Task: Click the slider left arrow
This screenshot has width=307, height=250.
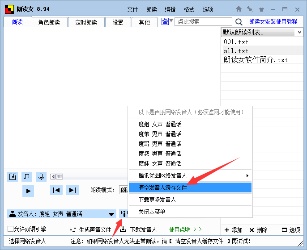Action: pyautogui.click(x=53, y=177)
